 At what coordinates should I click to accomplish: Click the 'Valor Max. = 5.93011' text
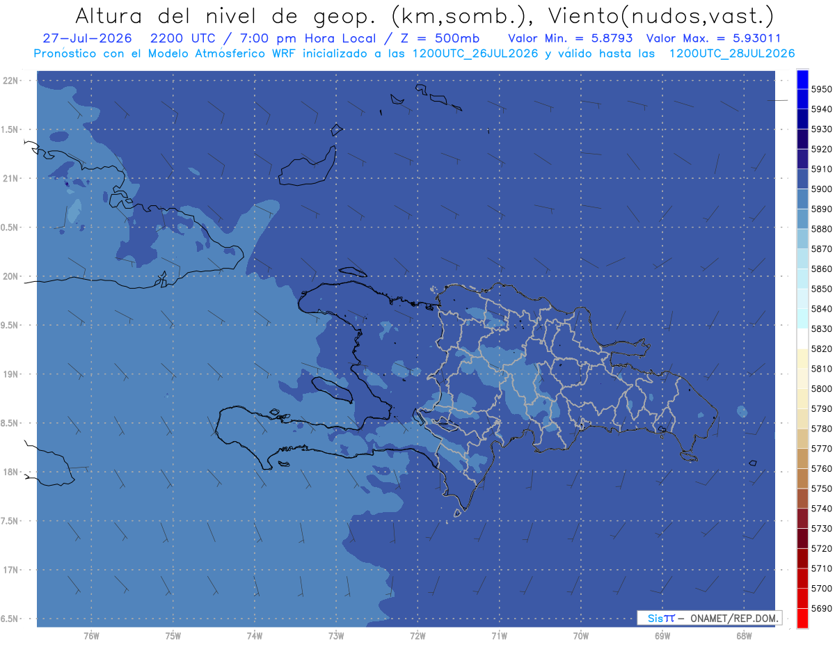(x=713, y=38)
